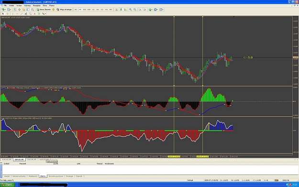The height and width of the screenshot is (187, 299).
Task: Switch chart to D1 timeframe
Action: 102,10
